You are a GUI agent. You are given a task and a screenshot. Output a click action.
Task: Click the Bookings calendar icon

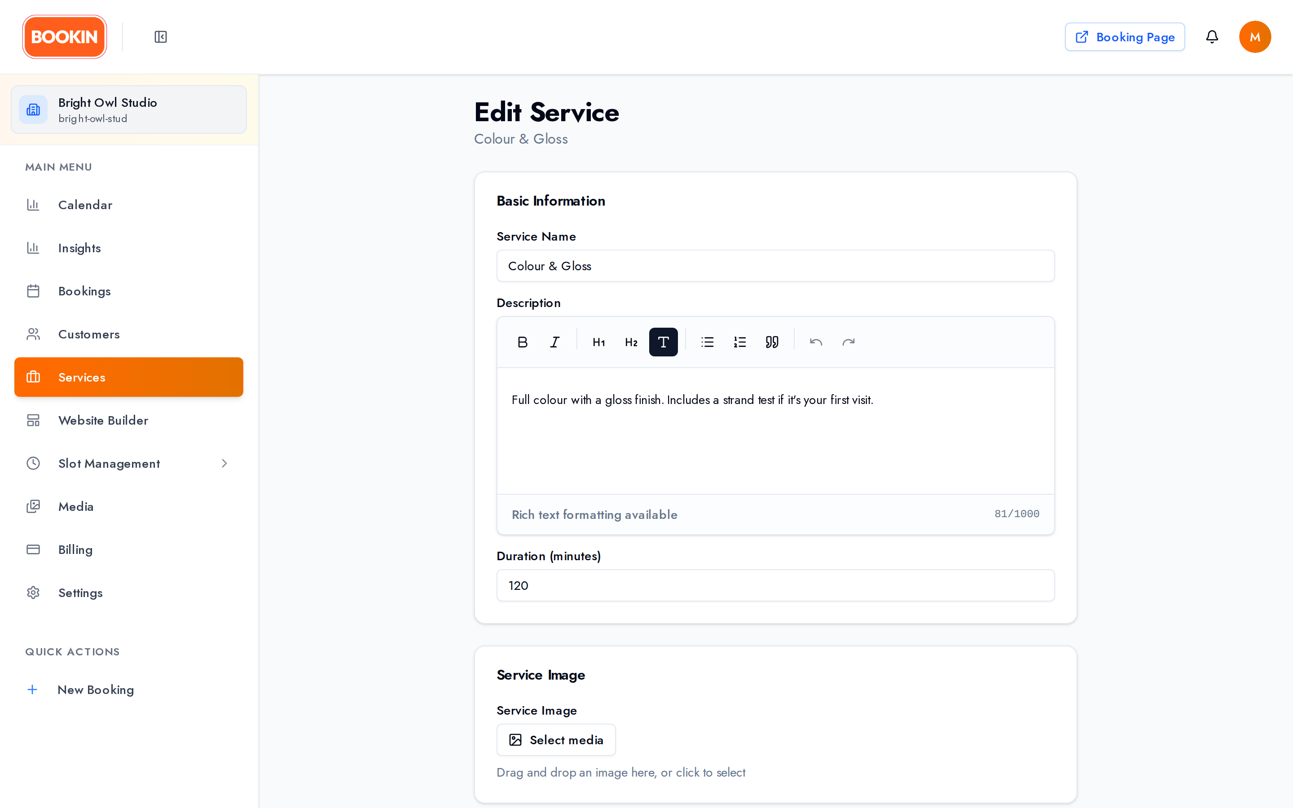[33, 291]
